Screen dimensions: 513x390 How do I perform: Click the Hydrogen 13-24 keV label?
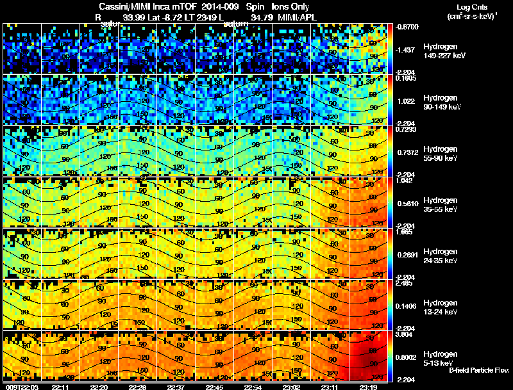click(441, 307)
